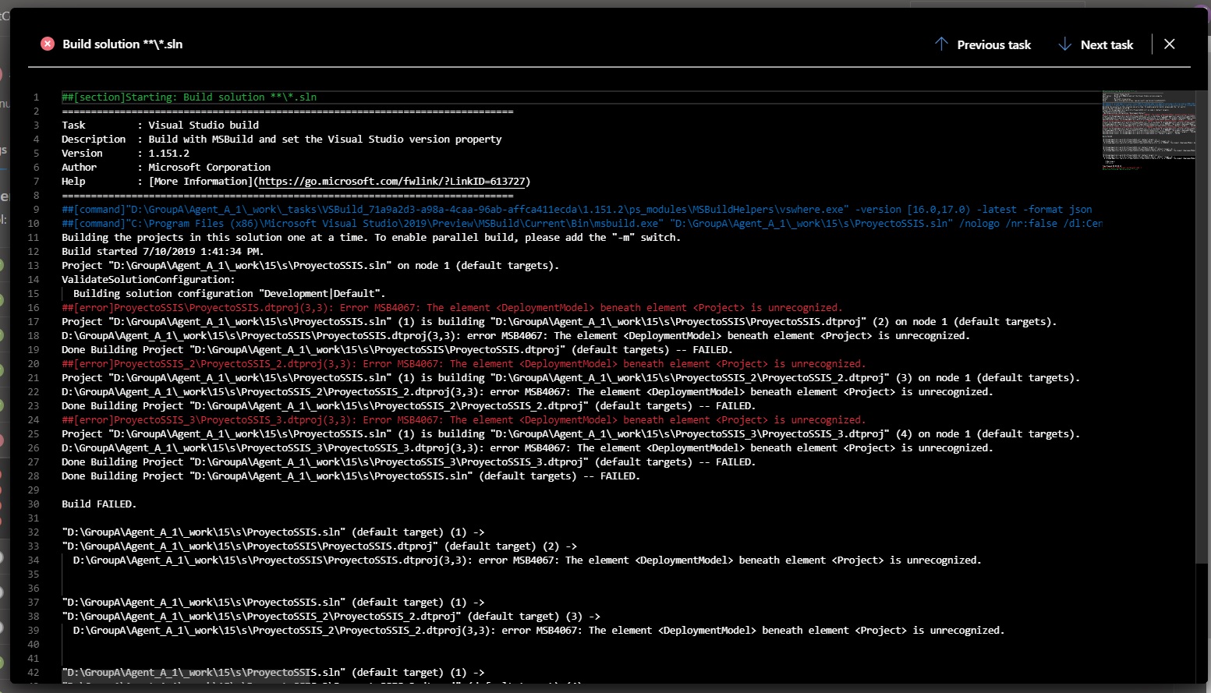Navigate to the Previous task
1211x693 pixels.
click(x=993, y=44)
